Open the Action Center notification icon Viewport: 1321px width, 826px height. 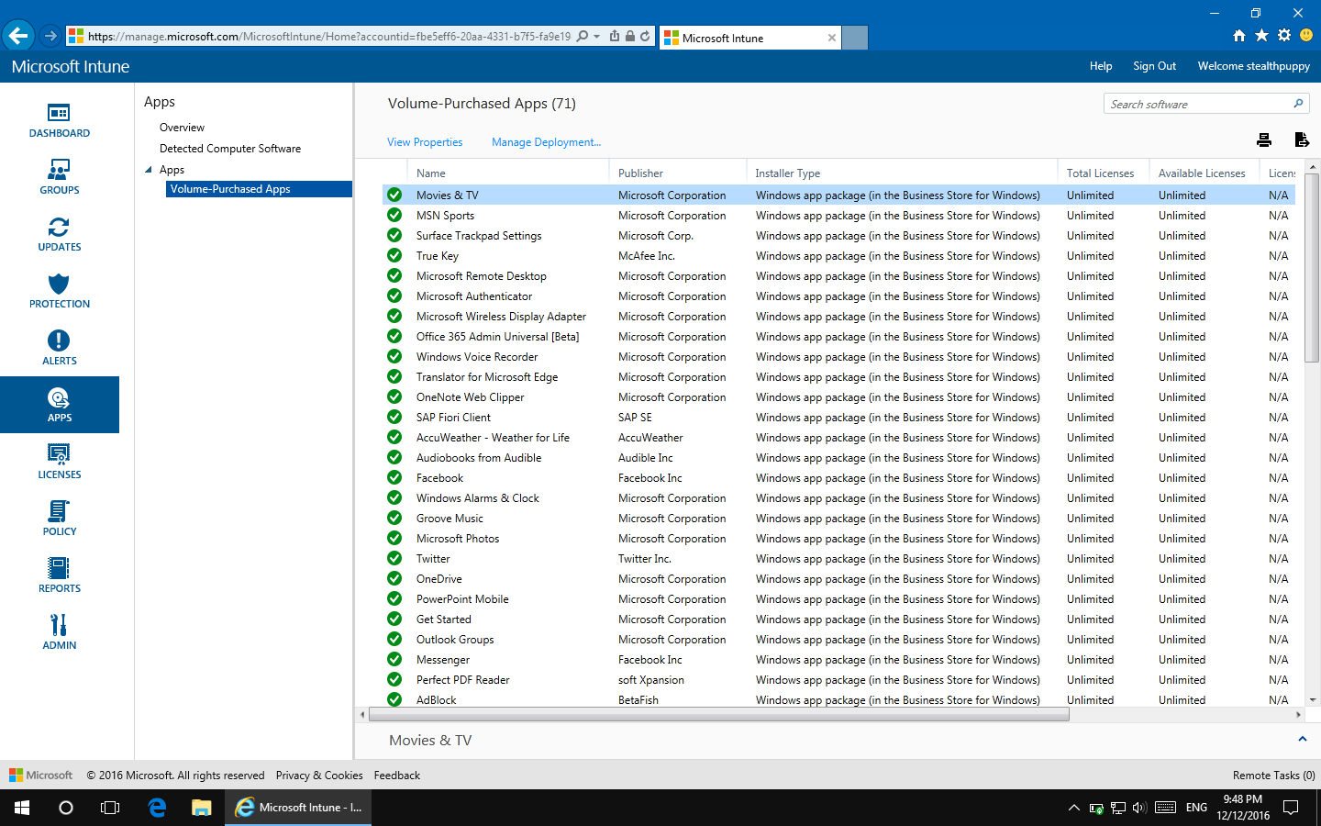(1291, 808)
